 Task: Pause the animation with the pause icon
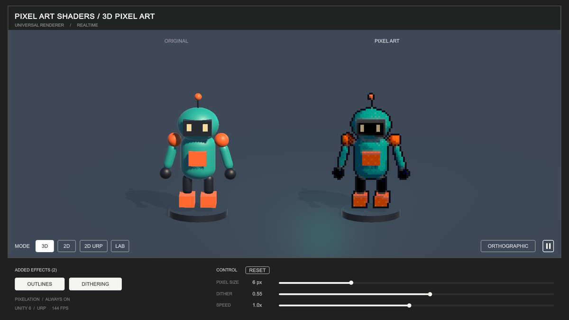point(548,246)
